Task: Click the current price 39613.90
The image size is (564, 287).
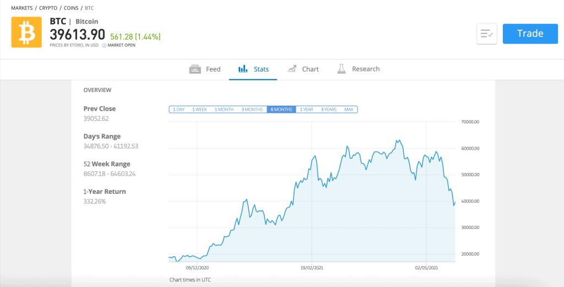Action: [77, 35]
